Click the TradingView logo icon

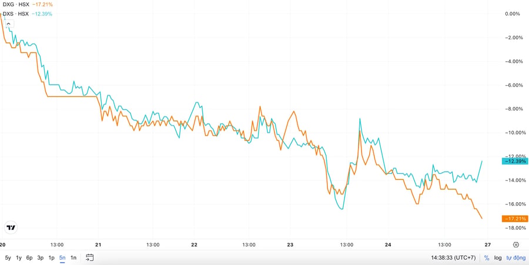click(11, 228)
